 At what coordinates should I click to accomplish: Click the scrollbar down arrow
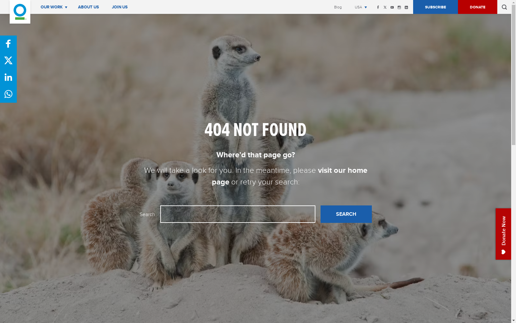click(x=513, y=320)
